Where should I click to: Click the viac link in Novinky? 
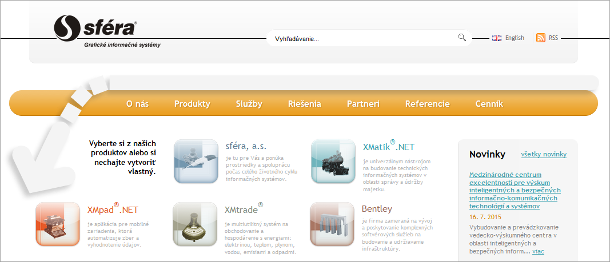pos(538,251)
